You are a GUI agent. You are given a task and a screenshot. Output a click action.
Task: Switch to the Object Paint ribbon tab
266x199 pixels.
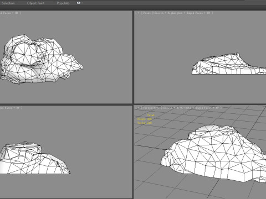[35, 3]
